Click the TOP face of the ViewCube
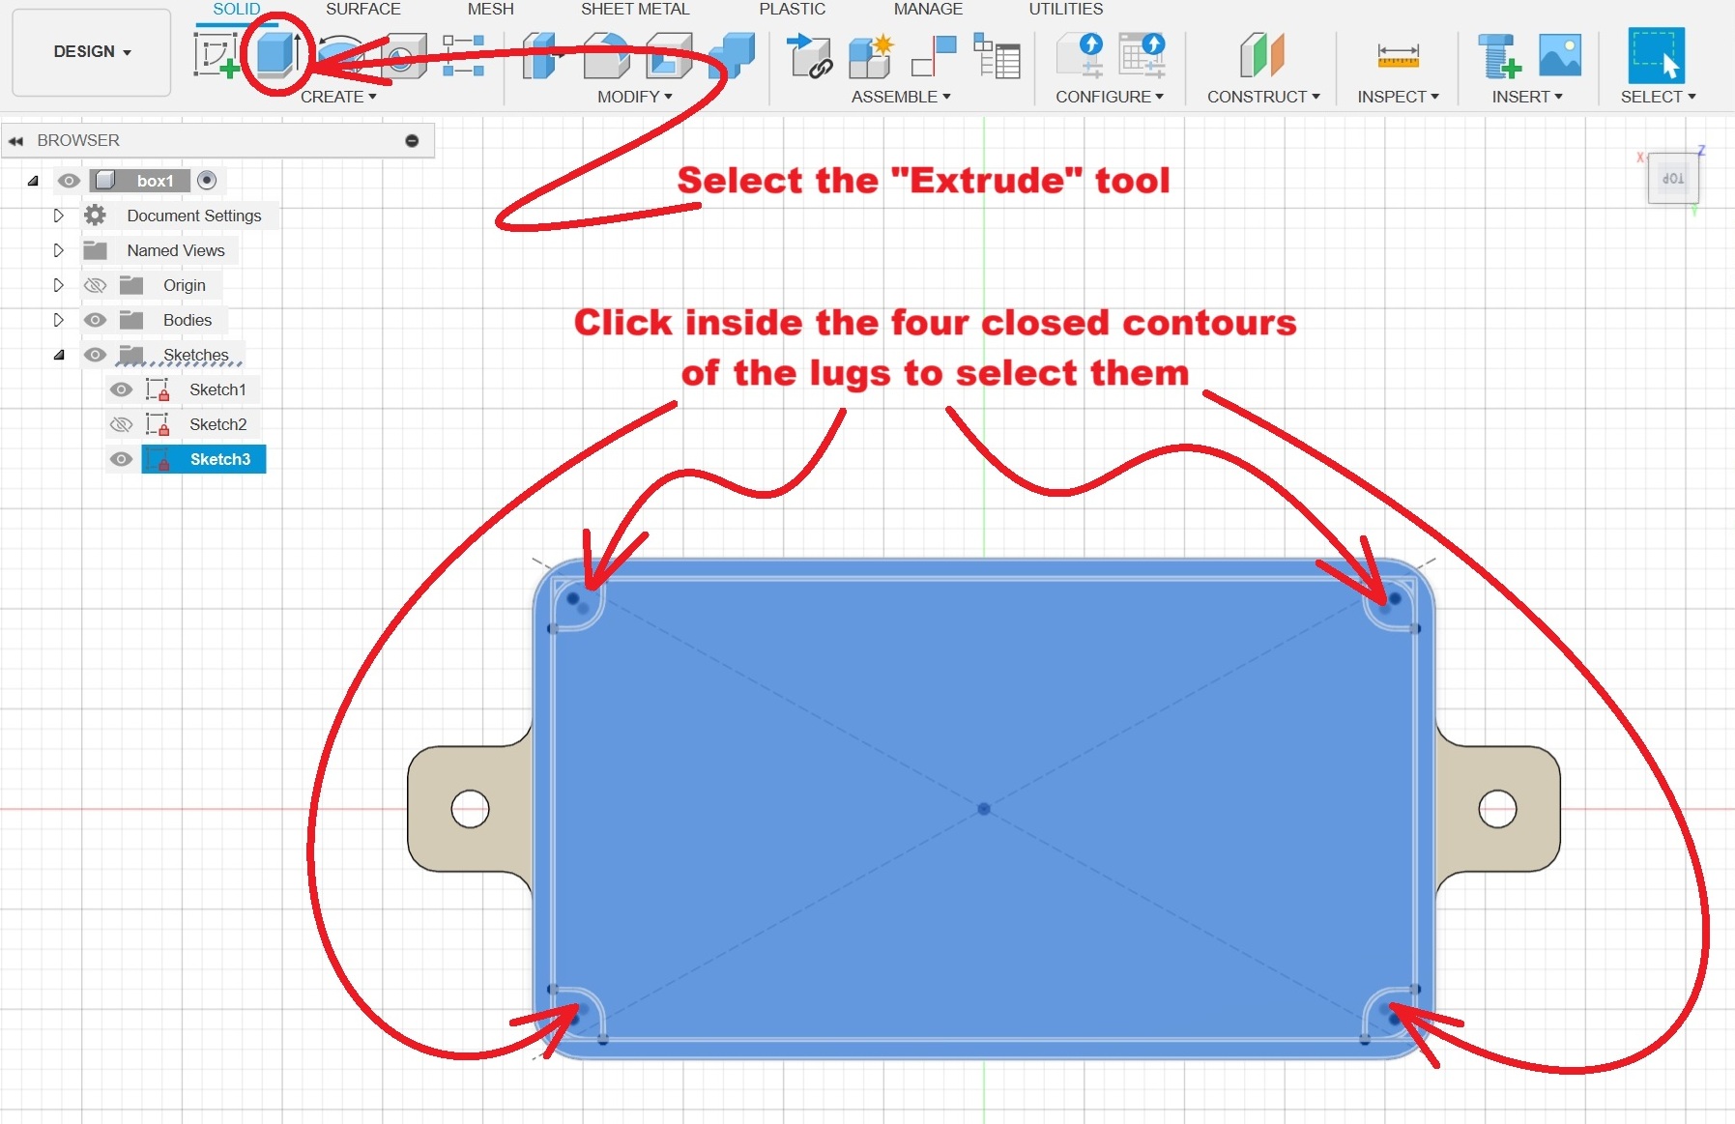 [x=1672, y=179]
